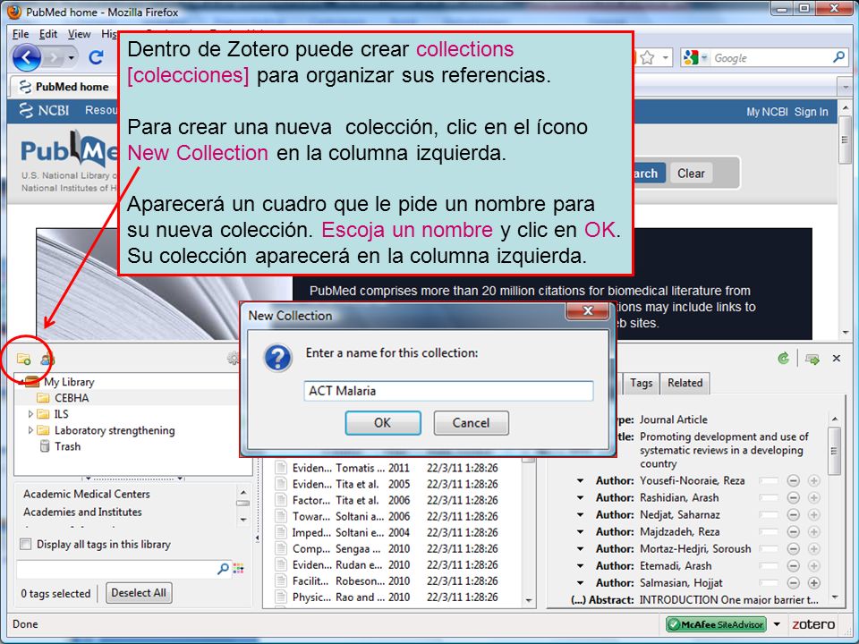Open creator type dropdown for Rashidian, Arash
This screenshot has width=859, height=644.
[580, 498]
